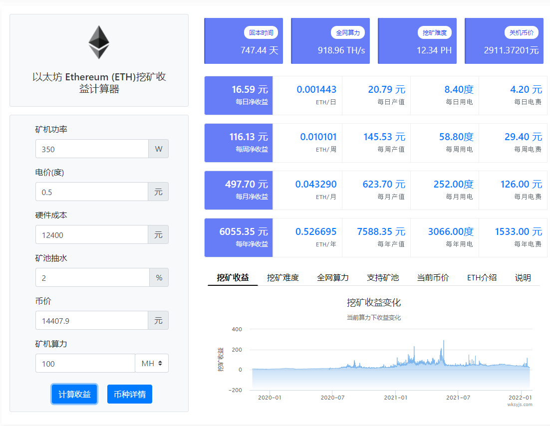Click the 挖矿收益变化 chart title
Screen dimensions: 550x426
373,303
